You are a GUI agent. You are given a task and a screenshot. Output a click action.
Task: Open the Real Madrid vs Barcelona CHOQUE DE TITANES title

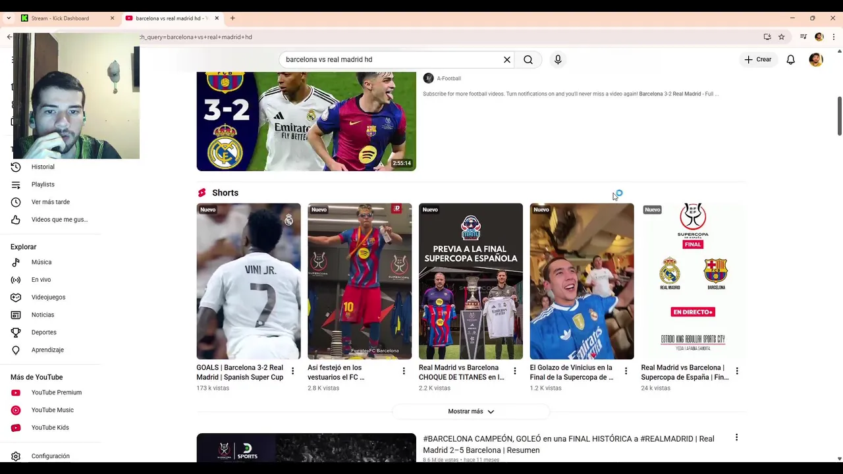462,373
